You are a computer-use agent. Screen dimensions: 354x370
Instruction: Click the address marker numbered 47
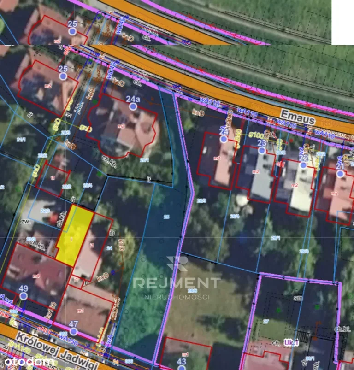click(x=73, y=331)
